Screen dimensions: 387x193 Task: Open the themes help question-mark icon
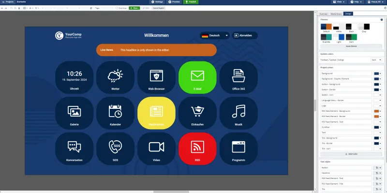point(382,19)
